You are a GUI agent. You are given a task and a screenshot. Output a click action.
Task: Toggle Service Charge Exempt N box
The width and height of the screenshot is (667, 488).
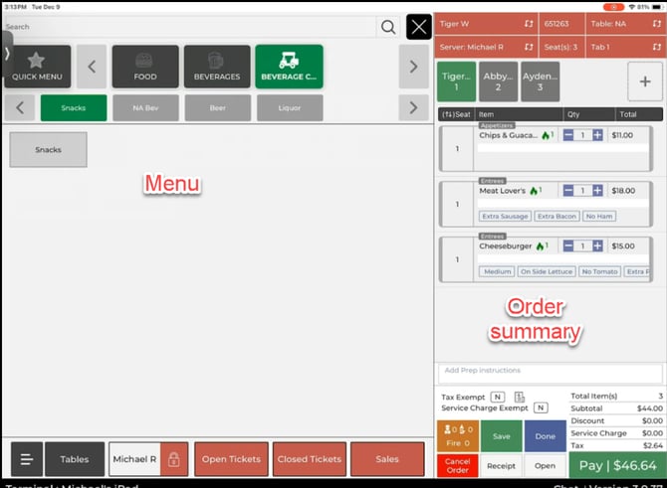(541, 407)
